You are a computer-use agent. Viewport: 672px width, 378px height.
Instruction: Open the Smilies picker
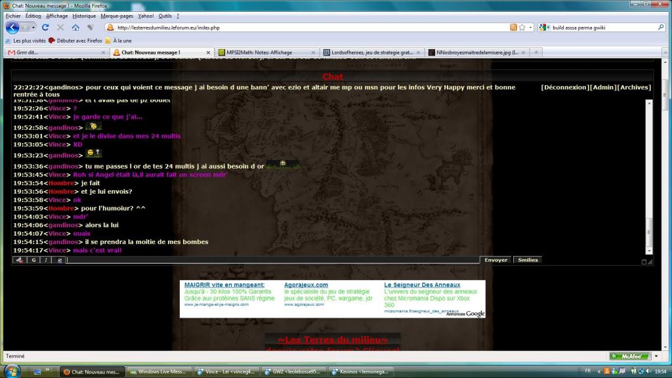click(x=528, y=260)
